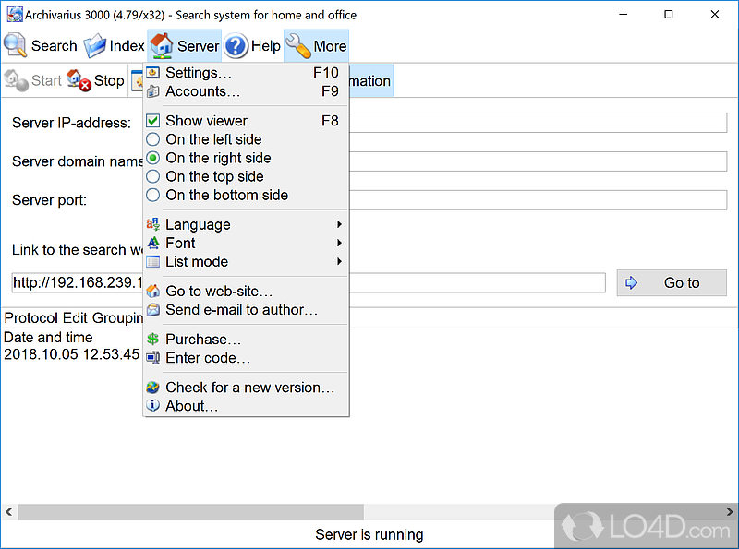Click the Server house icon
The height and width of the screenshot is (549, 739).
point(162,45)
